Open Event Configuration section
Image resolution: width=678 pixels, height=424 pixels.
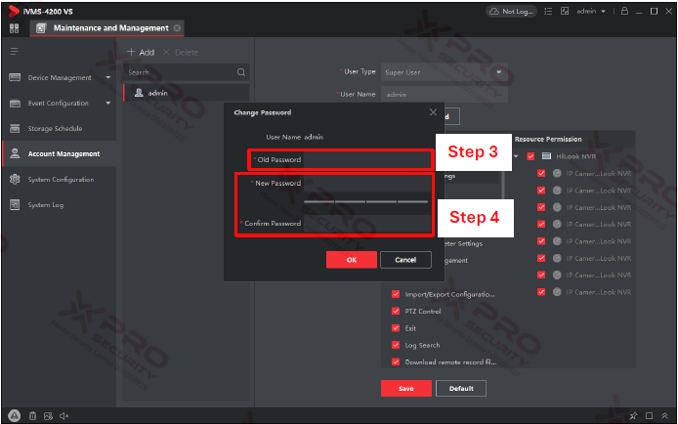[x=60, y=104]
